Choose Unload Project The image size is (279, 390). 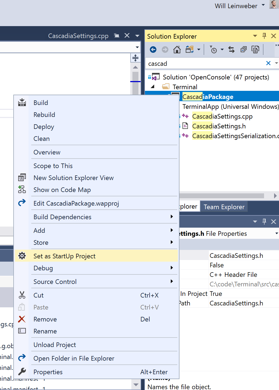[96, 345]
